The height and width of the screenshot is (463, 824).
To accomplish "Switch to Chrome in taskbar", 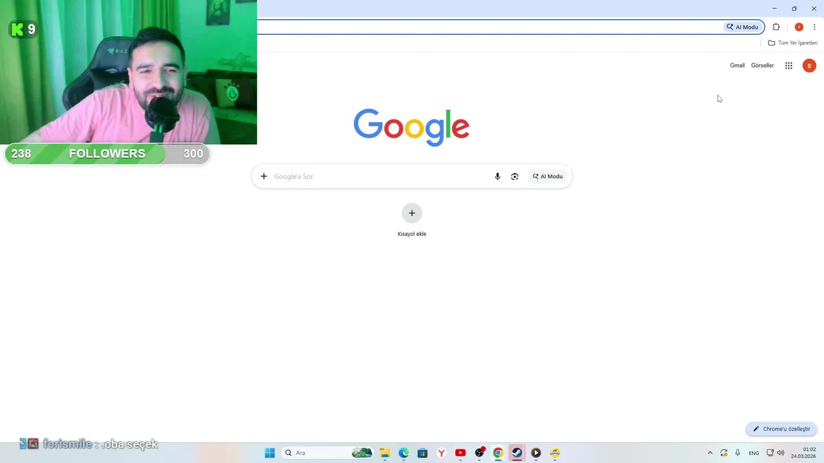I will pos(498,453).
